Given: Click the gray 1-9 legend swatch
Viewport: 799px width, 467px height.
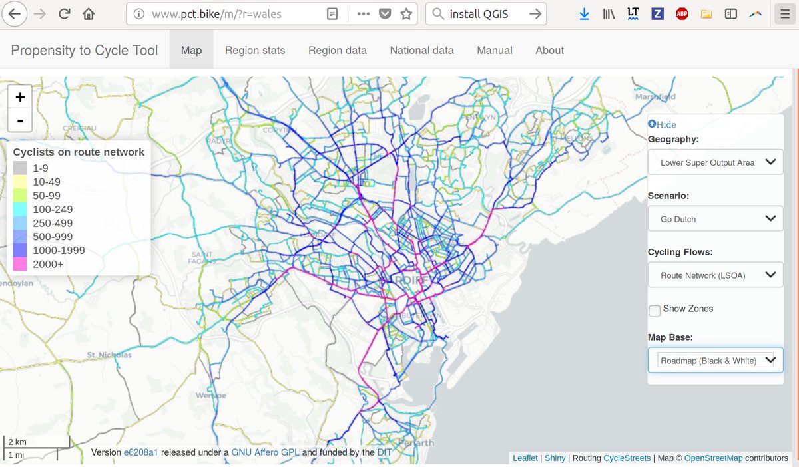Looking at the screenshot, I should 20,168.
